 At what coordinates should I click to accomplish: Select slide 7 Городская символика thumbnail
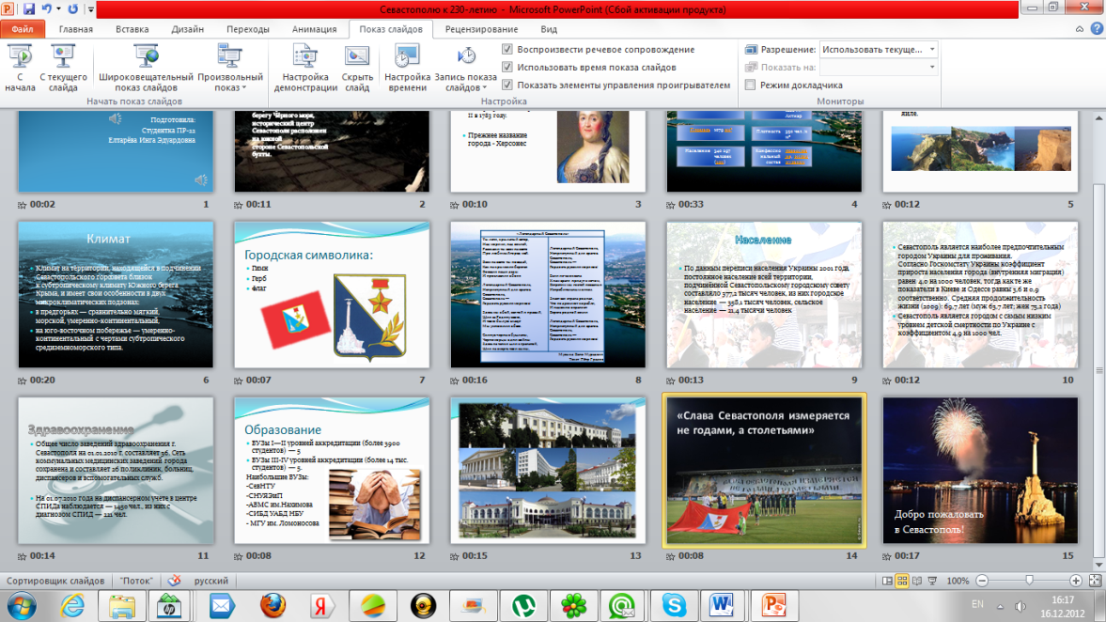(332, 295)
